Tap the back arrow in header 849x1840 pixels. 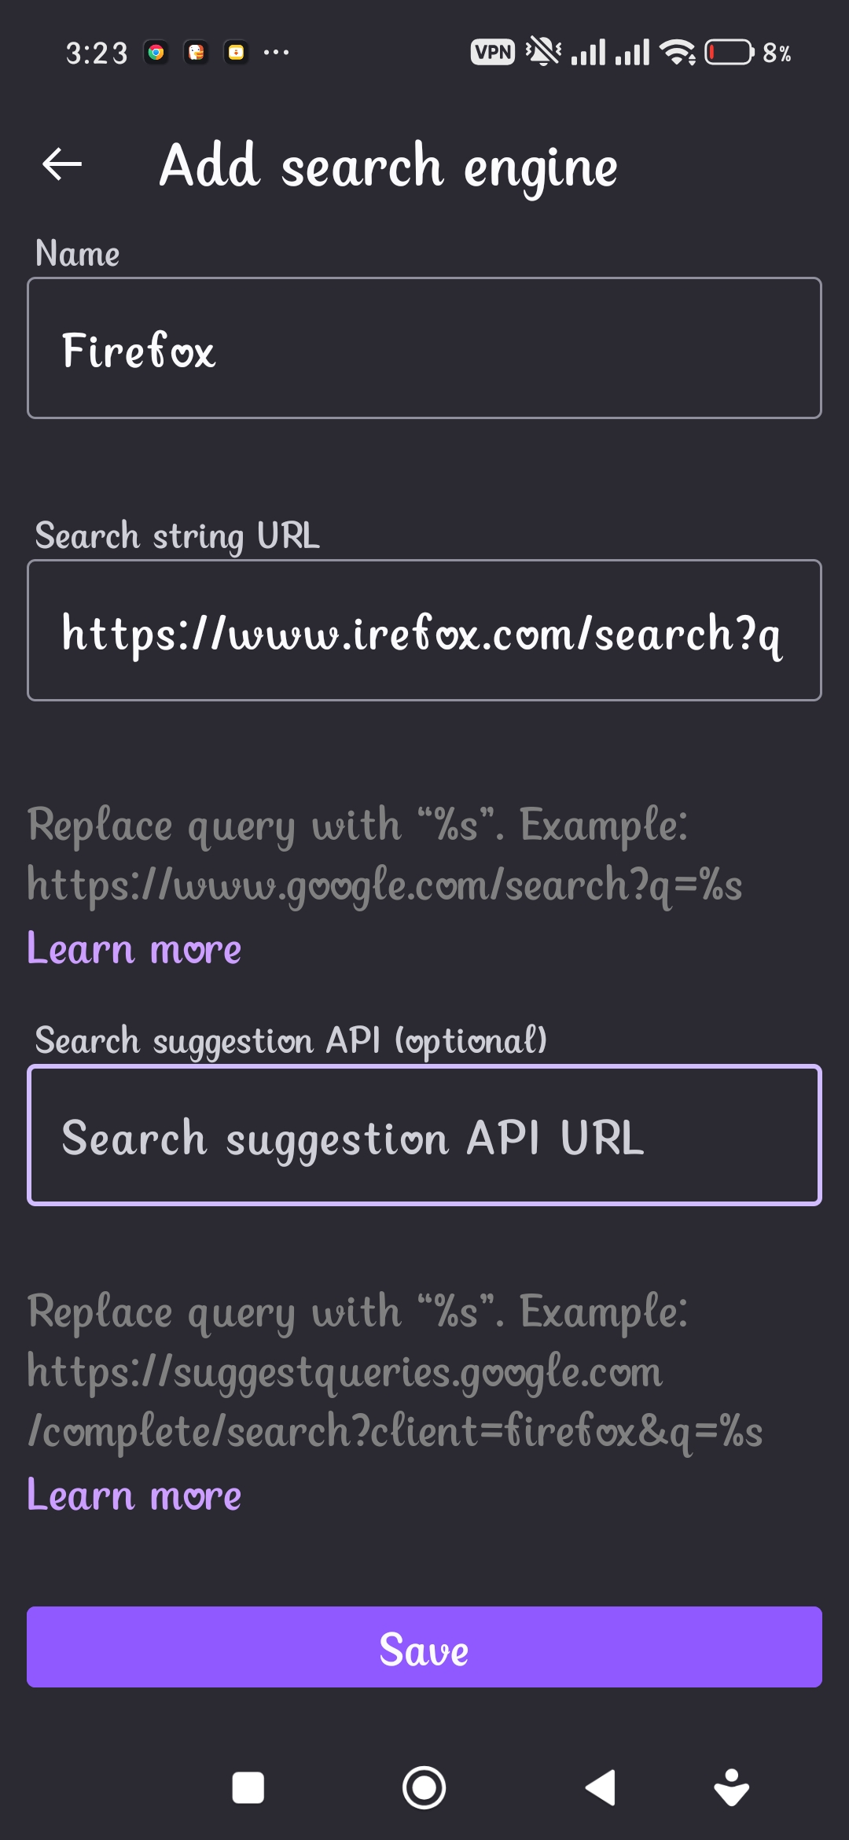pyautogui.click(x=62, y=164)
